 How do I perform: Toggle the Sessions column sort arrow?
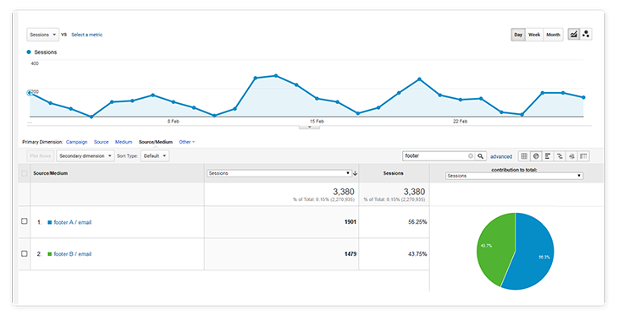point(355,173)
